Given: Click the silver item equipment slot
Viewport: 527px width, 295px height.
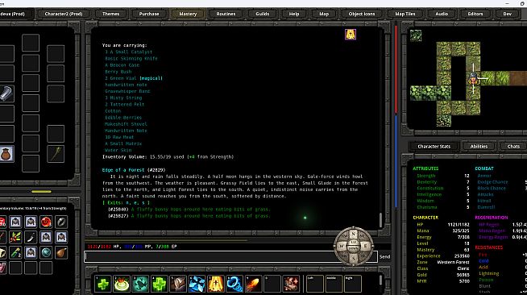Looking at the screenshot, I should click(6, 93).
